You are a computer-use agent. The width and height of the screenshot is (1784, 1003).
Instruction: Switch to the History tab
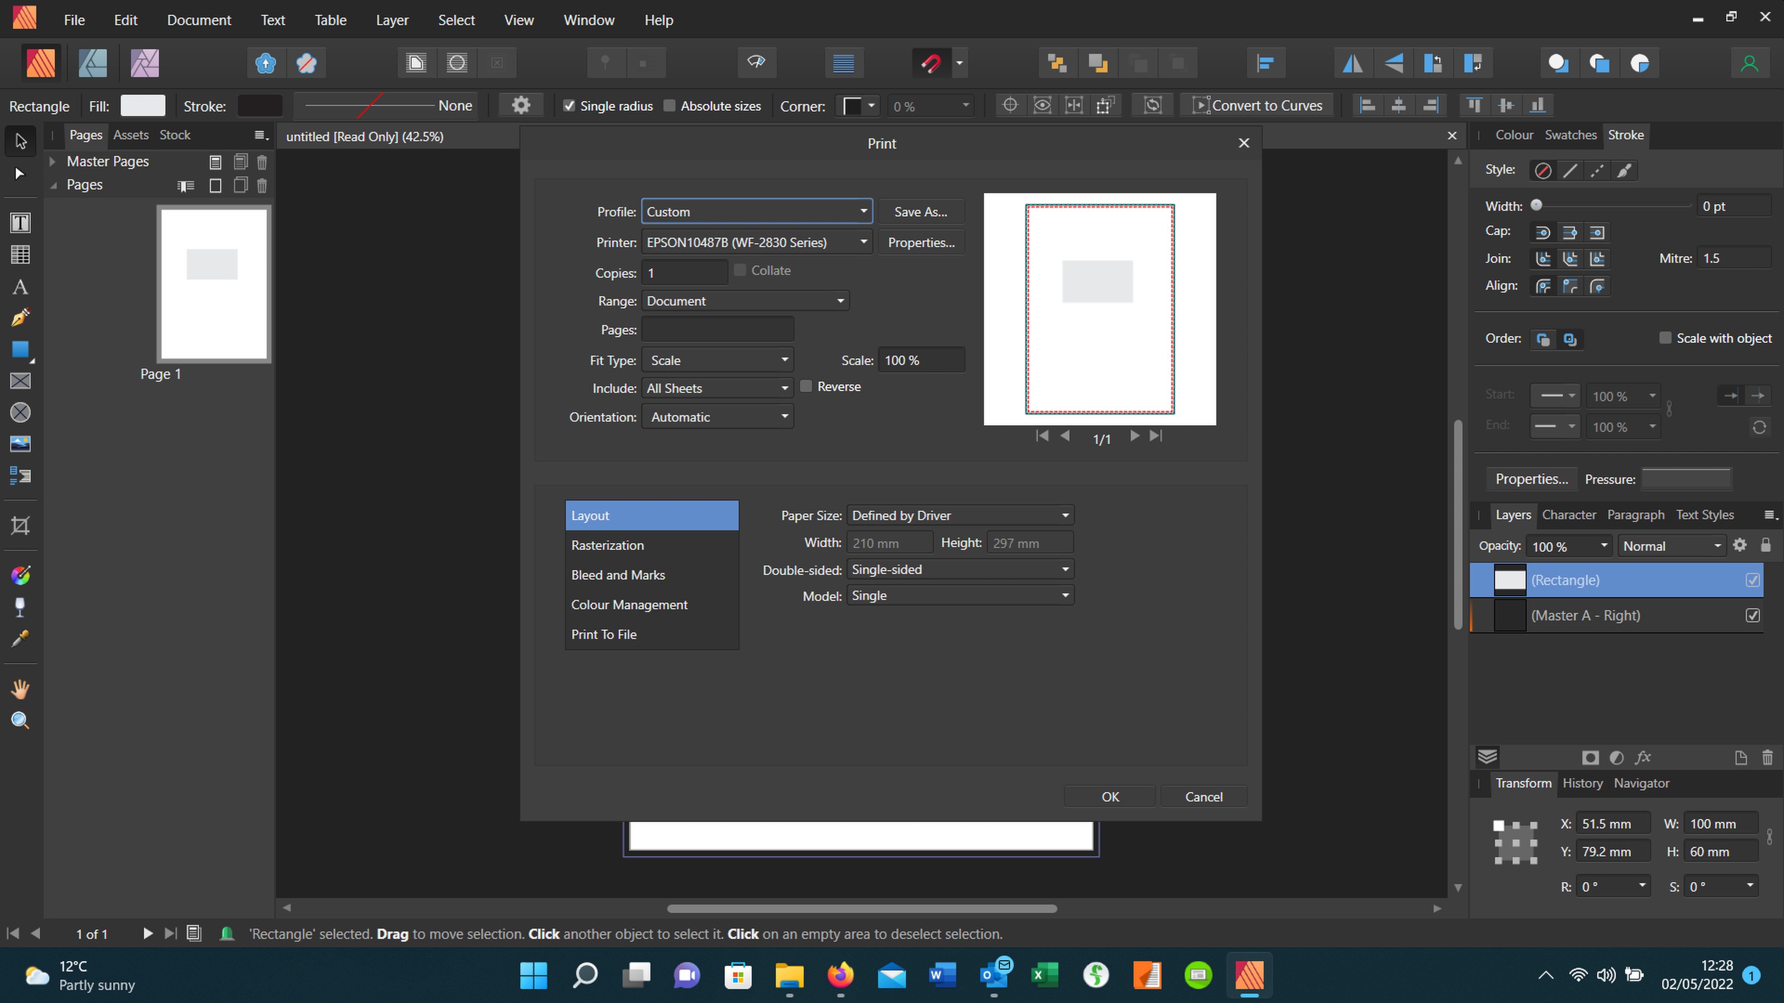point(1582,783)
